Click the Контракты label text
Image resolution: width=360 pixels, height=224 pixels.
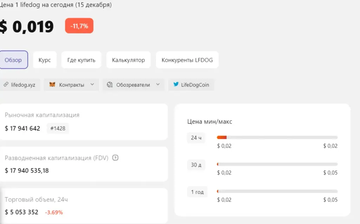click(x=72, y=85)
